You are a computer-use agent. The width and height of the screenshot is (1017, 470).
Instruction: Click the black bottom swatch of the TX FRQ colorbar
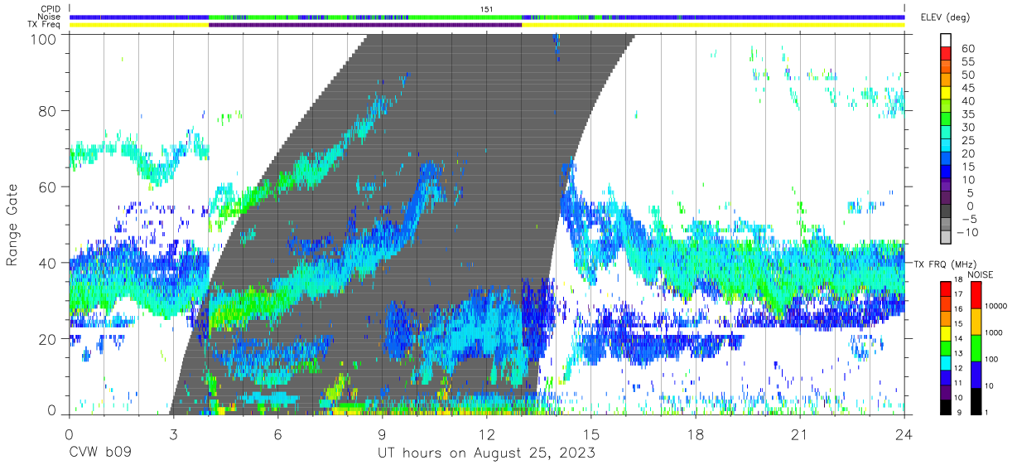point(946,406)
